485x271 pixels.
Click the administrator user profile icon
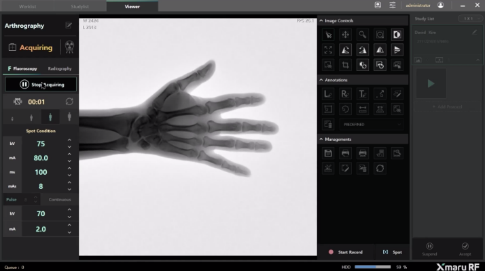click(440, 5)
